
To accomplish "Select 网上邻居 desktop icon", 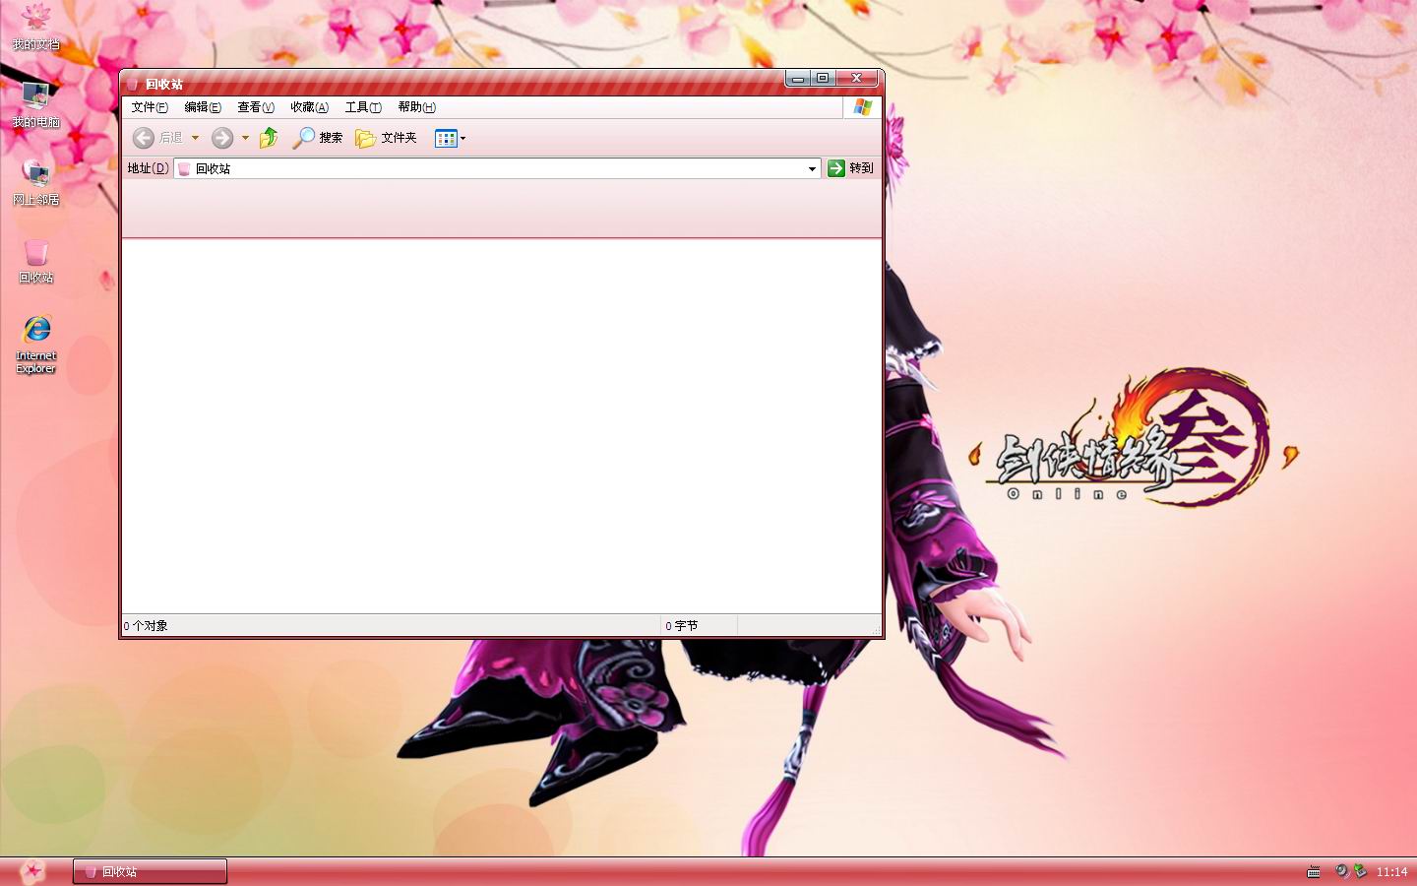I will (x=36, y=183).
